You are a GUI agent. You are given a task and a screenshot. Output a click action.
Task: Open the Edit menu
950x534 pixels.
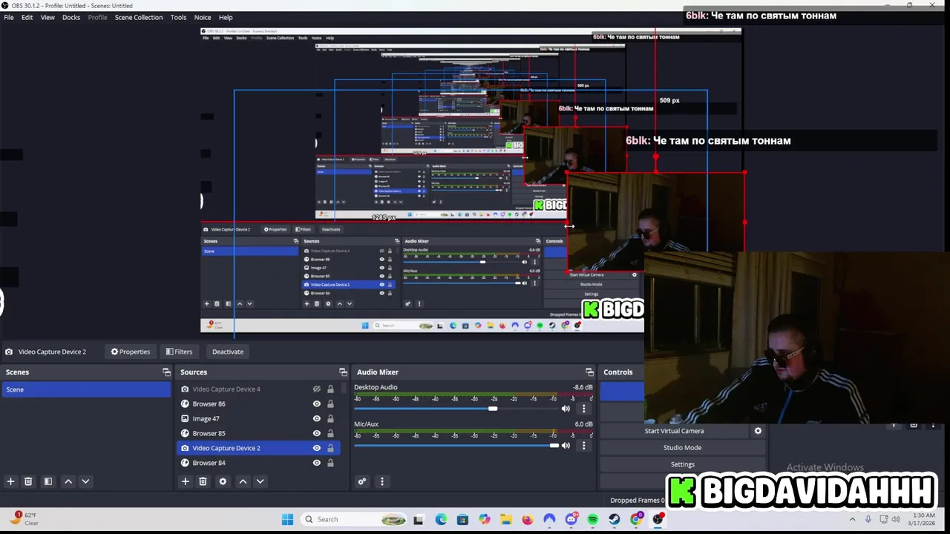point(27,17)
